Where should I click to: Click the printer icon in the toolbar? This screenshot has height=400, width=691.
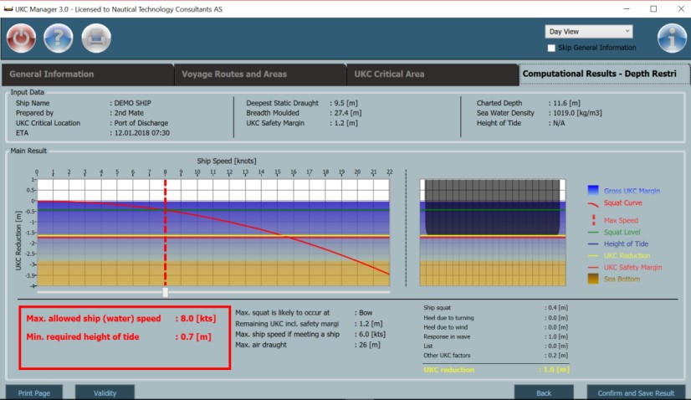(96, 38)
